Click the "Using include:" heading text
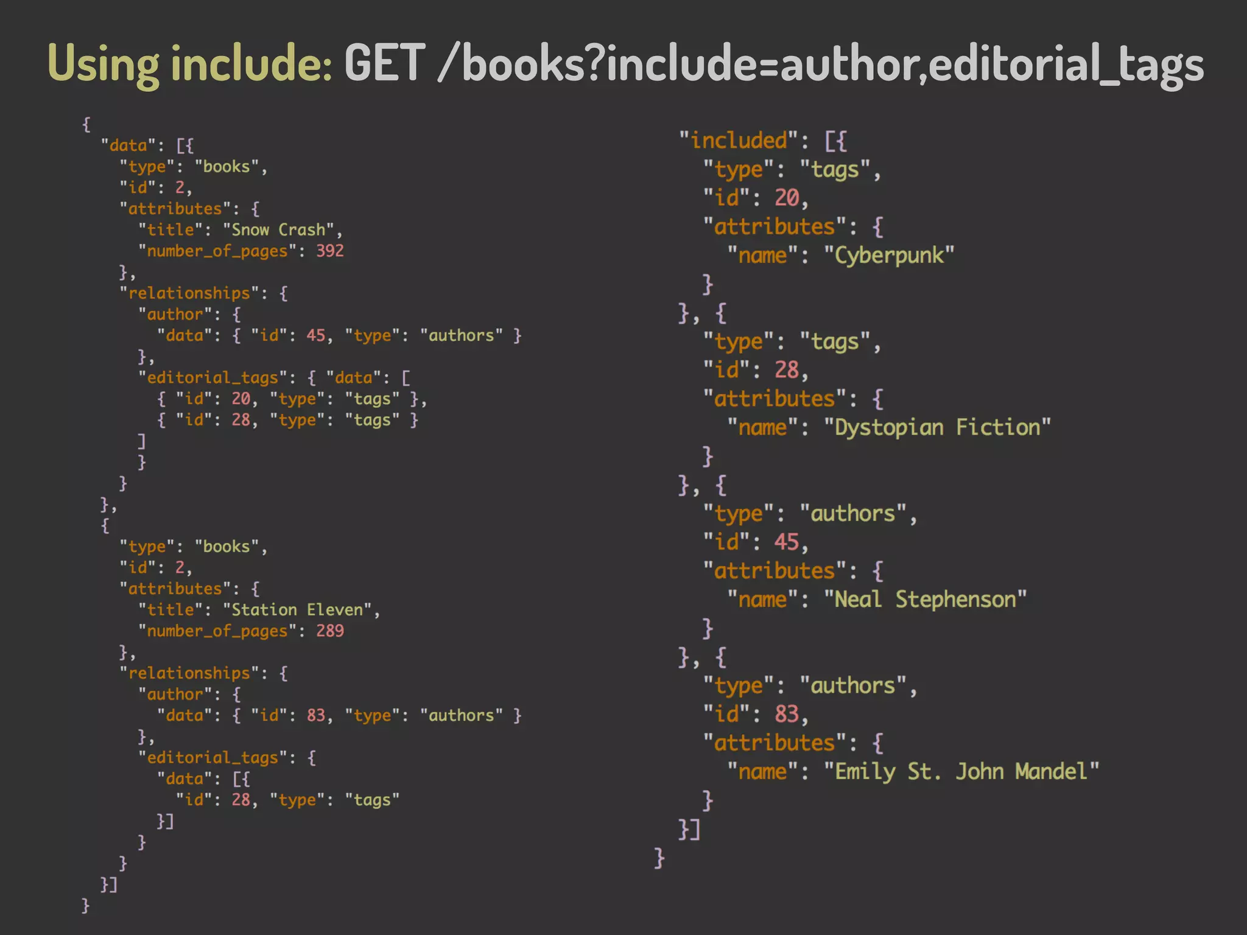Screen dimensions: 1247x935 190,63
